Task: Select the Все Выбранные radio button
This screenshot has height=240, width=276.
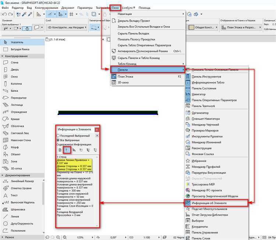Action: point(58,140)
